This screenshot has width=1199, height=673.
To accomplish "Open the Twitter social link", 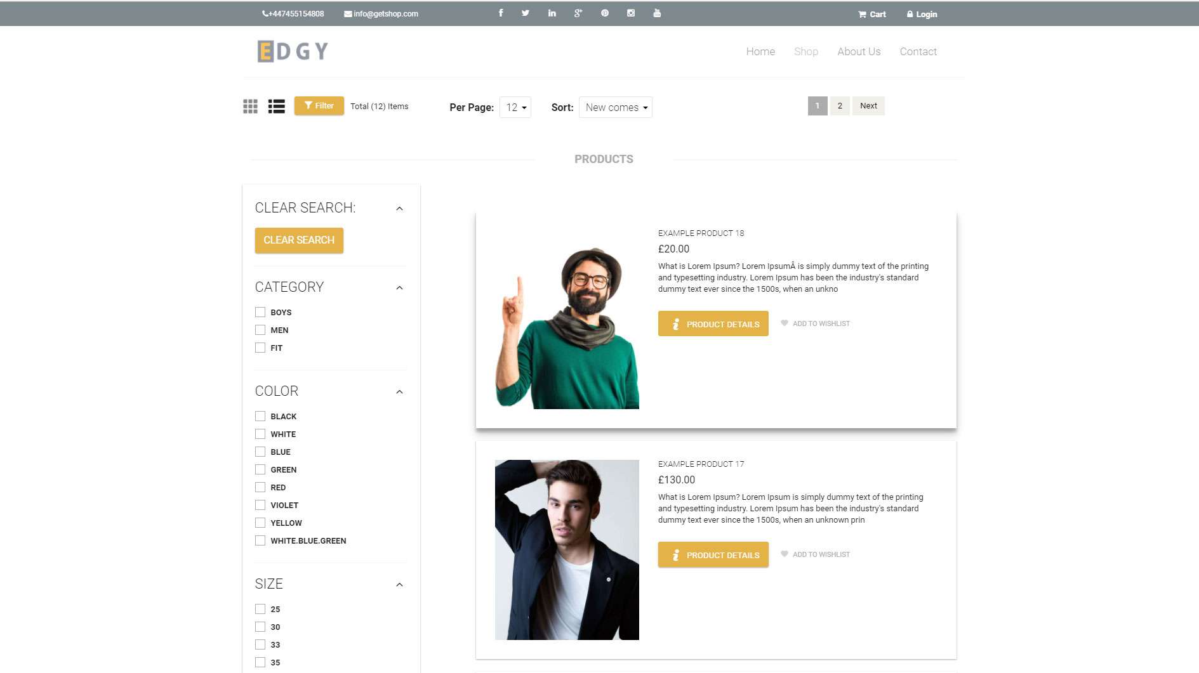I will click(x=526, y=13).
